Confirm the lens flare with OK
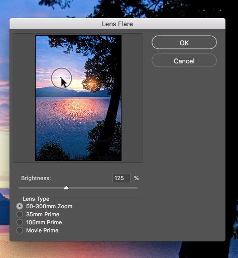 tap(184, 42)
